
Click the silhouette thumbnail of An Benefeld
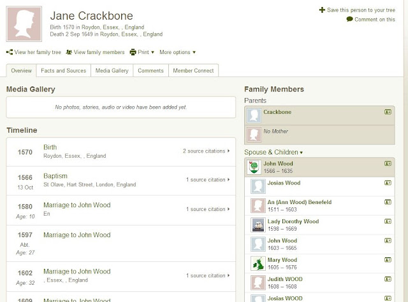point(258,206)
